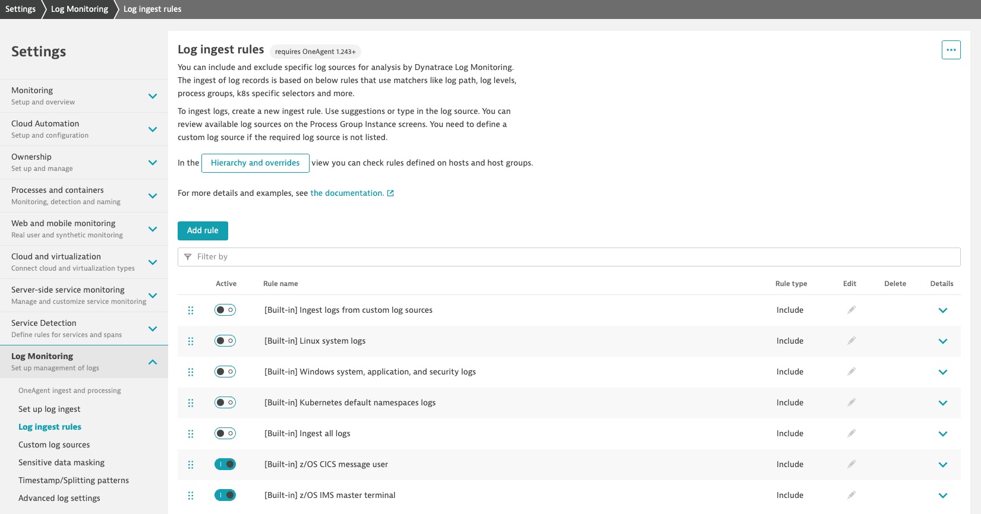Edit pencil for custom log sources rule
The height and width of the screenshot is (514, 981).
[851, 310]
